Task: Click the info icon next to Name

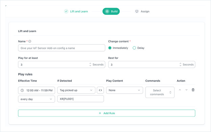Action: pyautogui.click(x=30, y=41)
